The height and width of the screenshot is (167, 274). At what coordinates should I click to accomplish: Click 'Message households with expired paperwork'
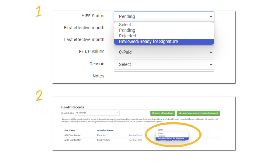coord(198,113)
